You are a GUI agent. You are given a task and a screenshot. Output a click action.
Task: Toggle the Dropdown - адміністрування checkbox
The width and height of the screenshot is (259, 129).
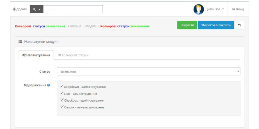coord(62,86)
